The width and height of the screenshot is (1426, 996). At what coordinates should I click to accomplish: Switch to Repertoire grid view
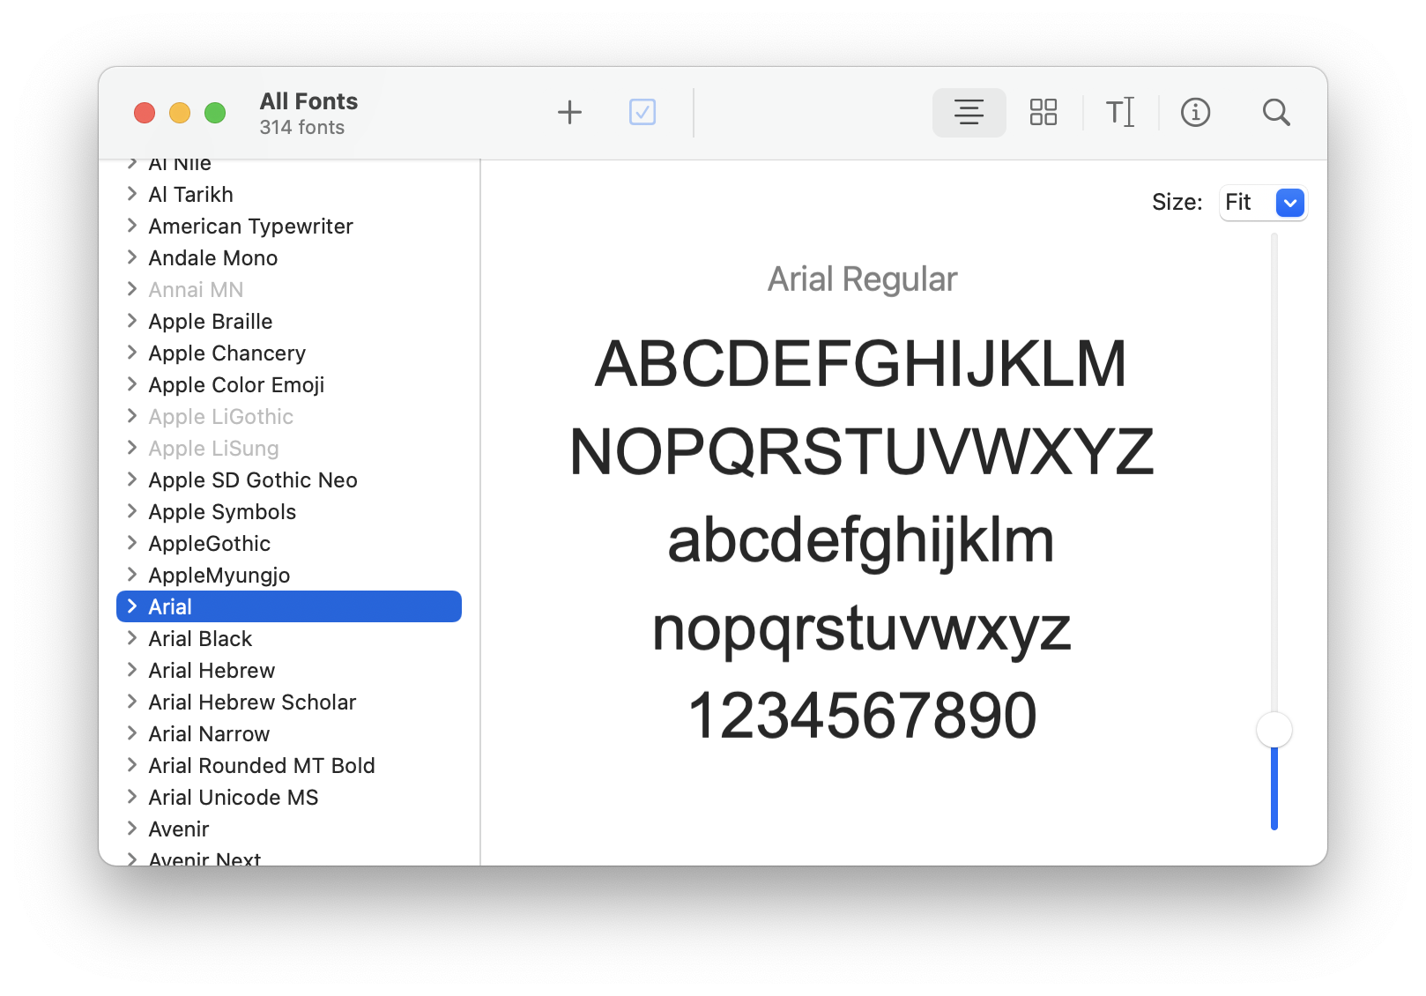1044,112
